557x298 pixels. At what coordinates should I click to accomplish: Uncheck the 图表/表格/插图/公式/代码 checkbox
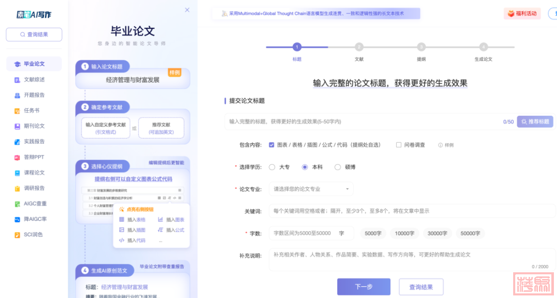coord(272,145)
